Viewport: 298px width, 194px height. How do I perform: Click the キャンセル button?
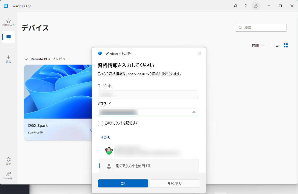coord(175,183)
